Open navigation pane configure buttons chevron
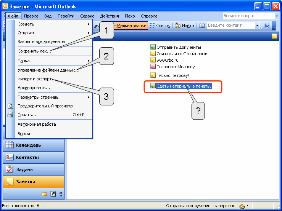The height and width of the screenshot is (211, 282). [x=61, y=194]
